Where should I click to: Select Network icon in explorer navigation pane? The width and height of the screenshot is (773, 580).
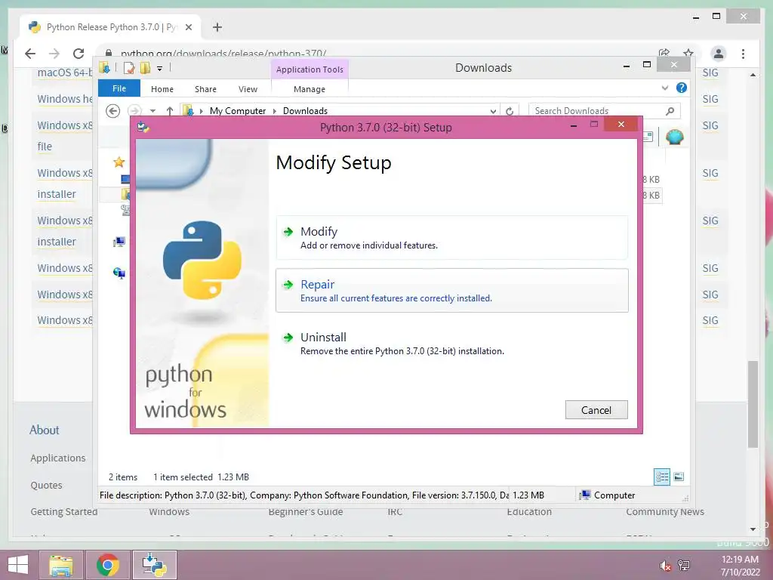coord(119,273)
